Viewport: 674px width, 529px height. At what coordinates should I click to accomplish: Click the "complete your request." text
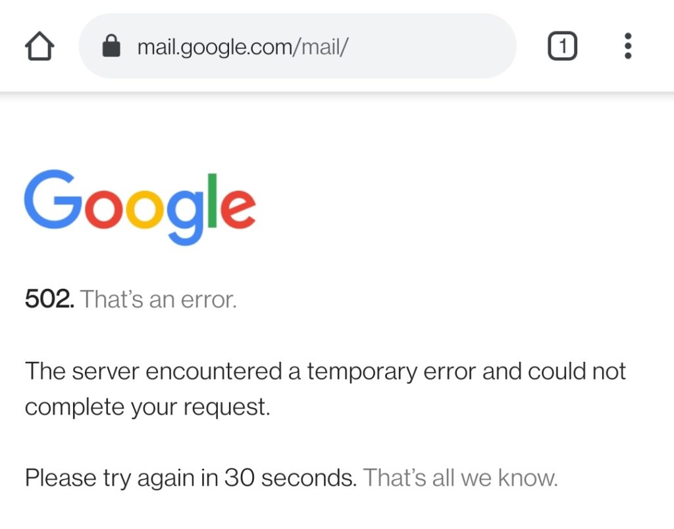147,407
